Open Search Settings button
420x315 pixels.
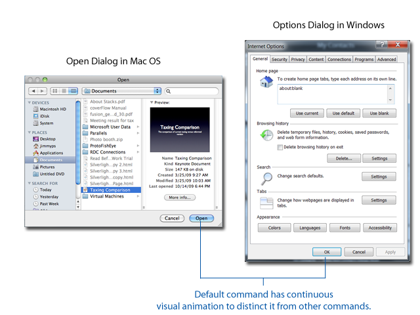tap(379, 177)
